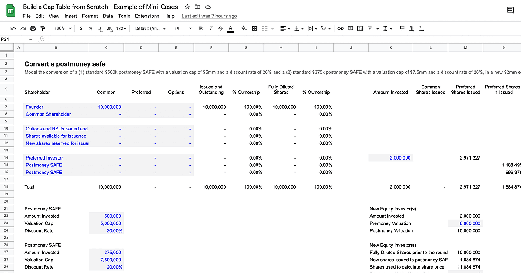Toggle bold formatting
Viewport: 521px width, 273px height.
coord(201,28)
